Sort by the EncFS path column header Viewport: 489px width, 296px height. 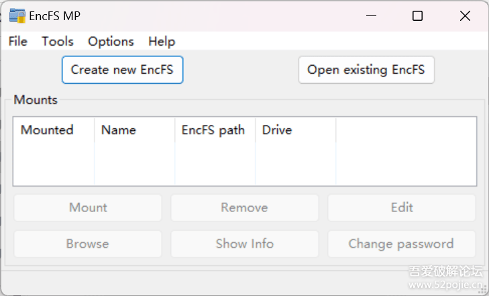[x=213, y=130]
